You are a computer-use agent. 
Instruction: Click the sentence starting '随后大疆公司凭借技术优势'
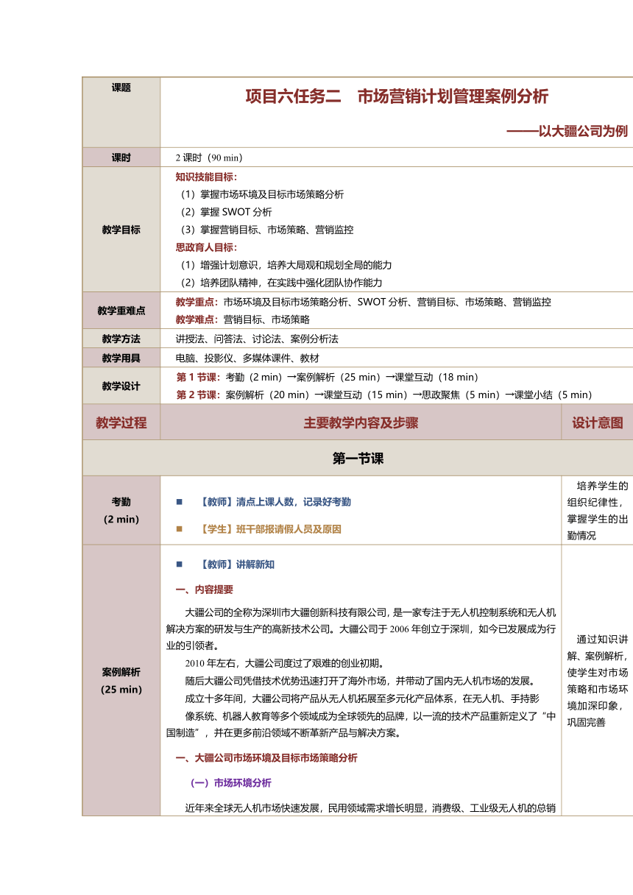(363, 680)
